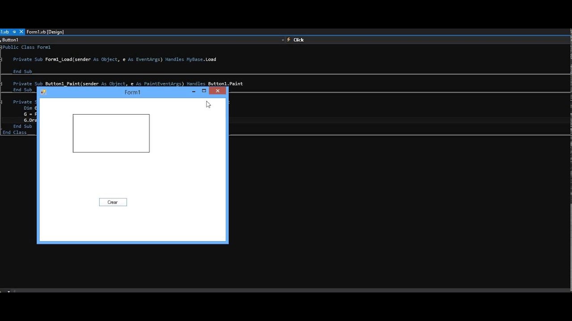Image resolution: width=572 pixels, height=321 pixels.
Task: Click the Form1 title bar text
Action: point(132,92)
